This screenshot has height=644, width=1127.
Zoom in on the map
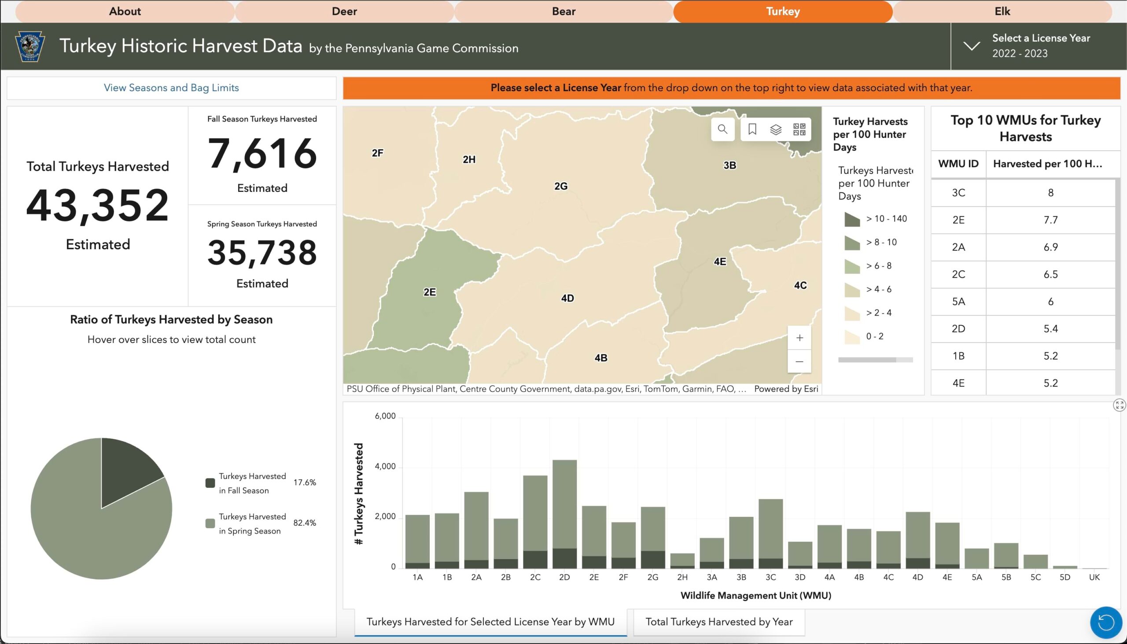click(x=799, y=338)
